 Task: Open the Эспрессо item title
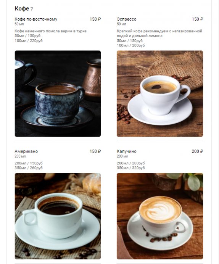click(127, 19)
